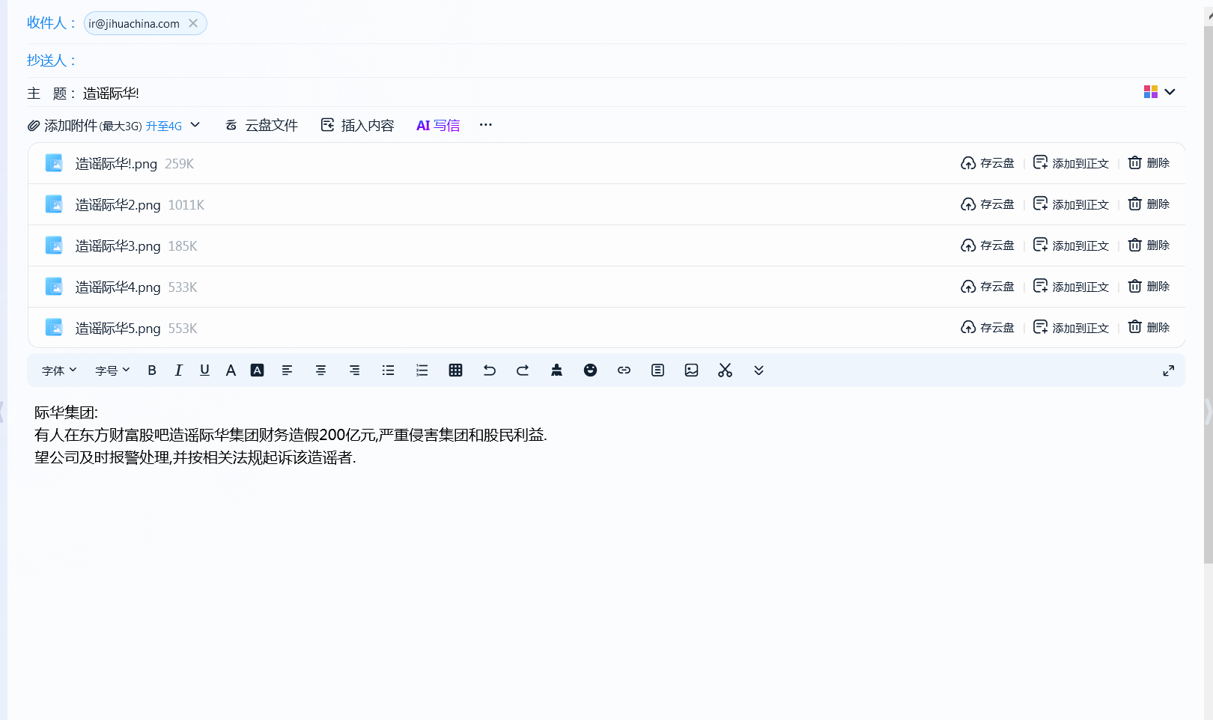Clear formatting with the brush icon
This screenshot has width=1213, height=720.
click(x=556, y=370)
